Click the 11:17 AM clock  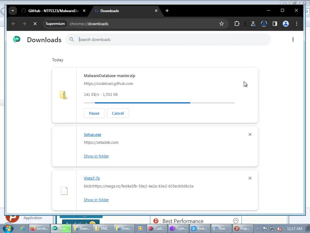click(294, 229)
